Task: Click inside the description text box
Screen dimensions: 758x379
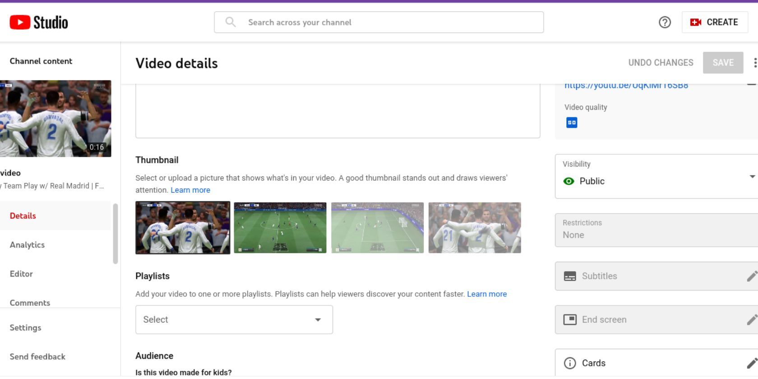Action: pos(338,111)
